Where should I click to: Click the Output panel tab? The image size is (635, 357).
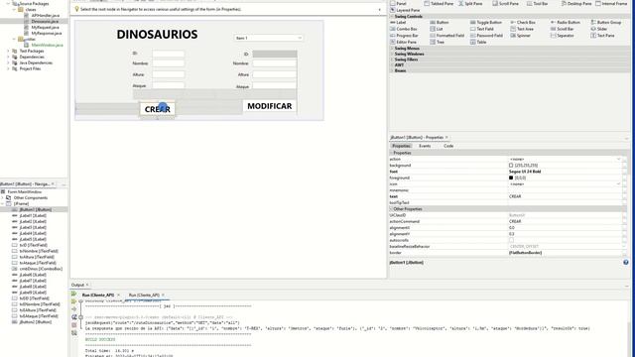click(77, 285)
